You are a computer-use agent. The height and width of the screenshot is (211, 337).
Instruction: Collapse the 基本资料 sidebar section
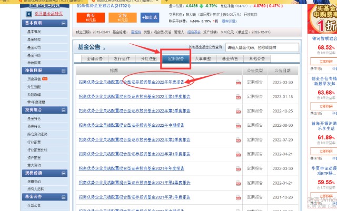(x=64, y=24)
